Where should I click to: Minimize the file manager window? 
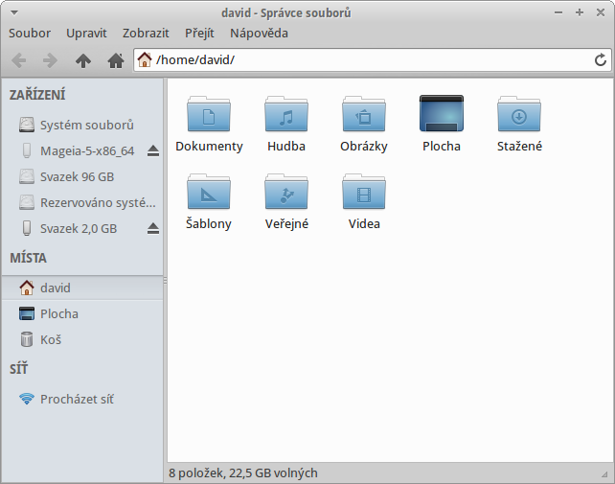[558, 13]
